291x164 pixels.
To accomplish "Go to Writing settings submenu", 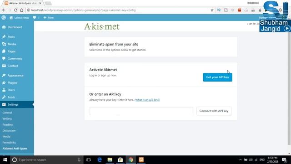I will 7,118.
